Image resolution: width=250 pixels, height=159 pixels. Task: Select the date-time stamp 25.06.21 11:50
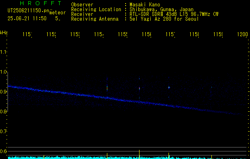[27, 19]
